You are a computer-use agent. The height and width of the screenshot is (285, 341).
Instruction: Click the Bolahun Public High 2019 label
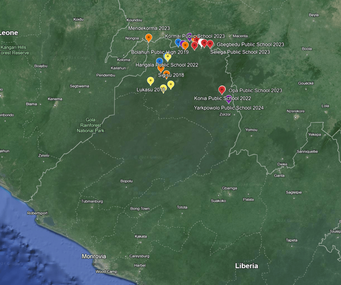(x=160, y=52)
